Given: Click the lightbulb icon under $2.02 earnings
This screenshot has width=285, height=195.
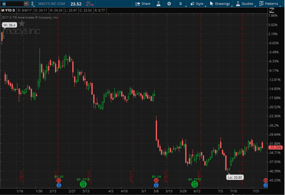Looking at the screenshot, I should pyautogui.click(x=59, y=185).
